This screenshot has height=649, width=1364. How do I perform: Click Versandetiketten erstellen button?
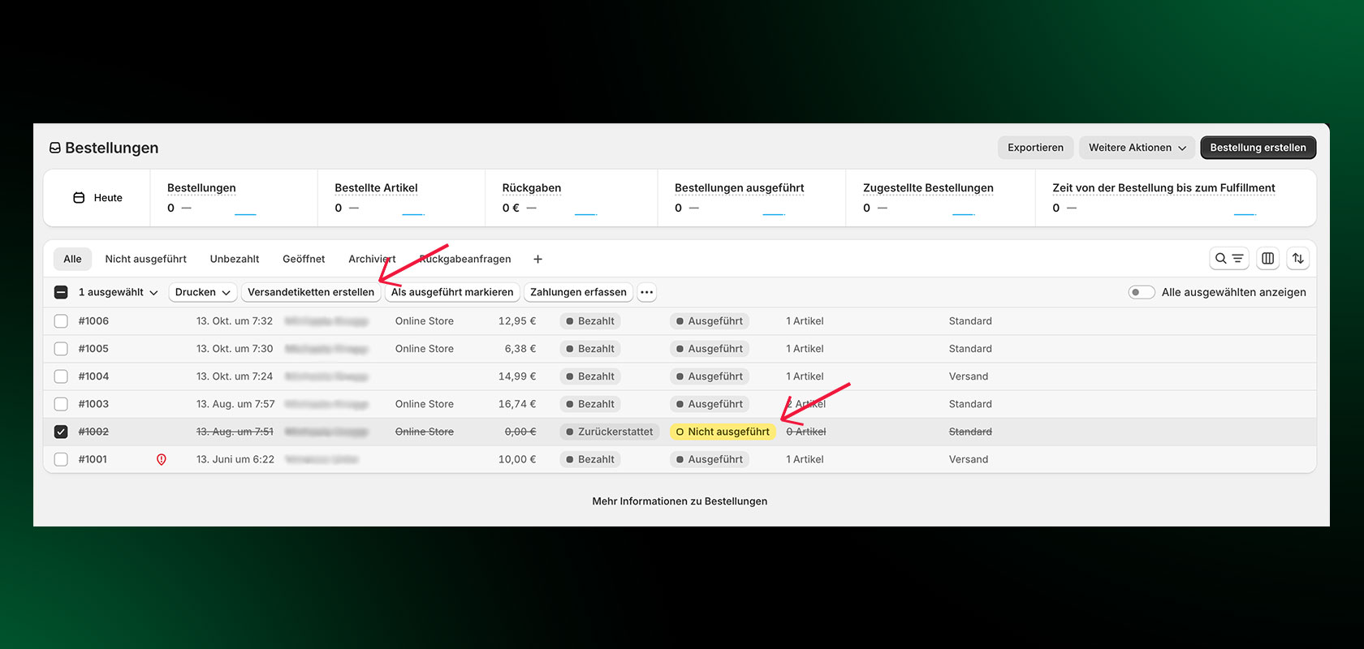coord(311,292)
